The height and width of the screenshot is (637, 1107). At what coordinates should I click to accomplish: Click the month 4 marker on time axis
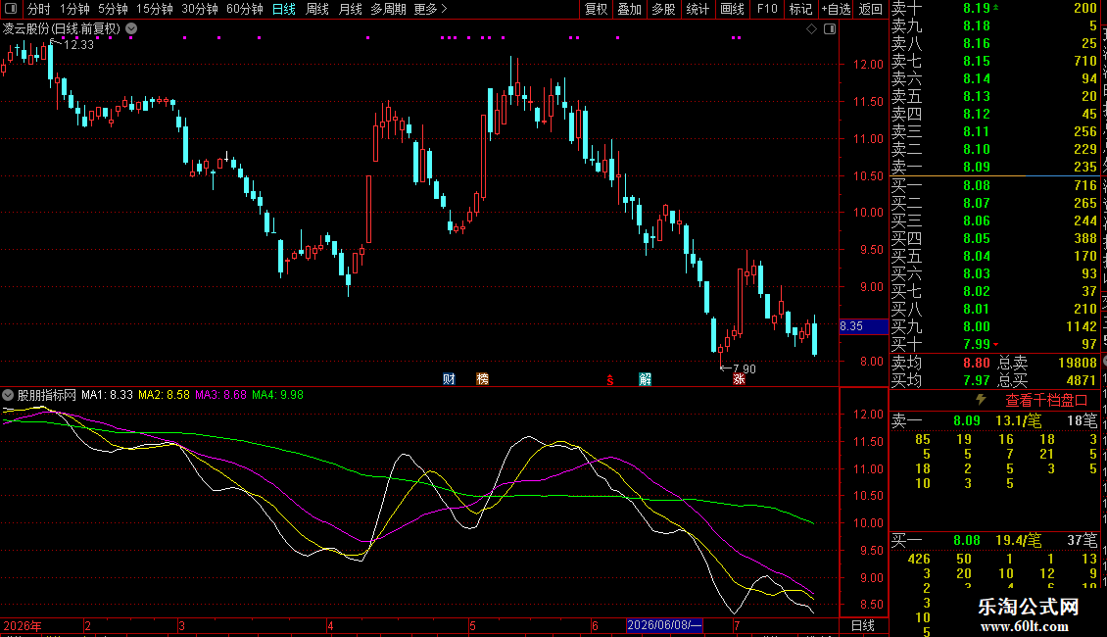[x=330, y=625]
